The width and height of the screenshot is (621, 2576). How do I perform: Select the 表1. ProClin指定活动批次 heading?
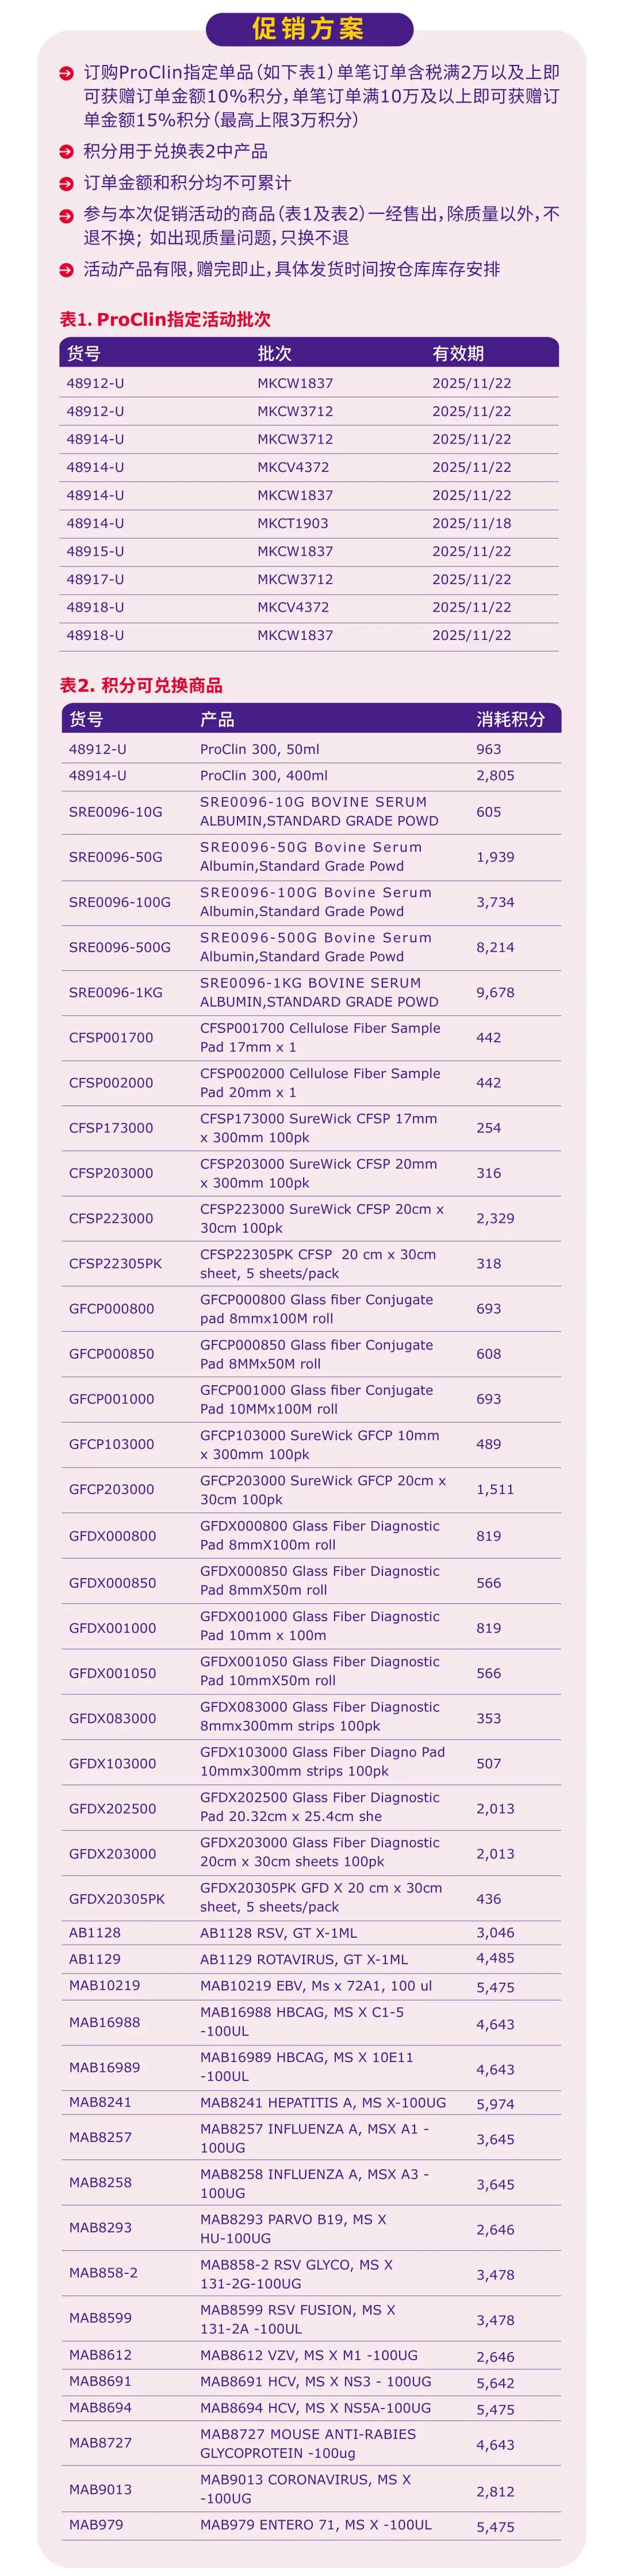coord(164,320)
